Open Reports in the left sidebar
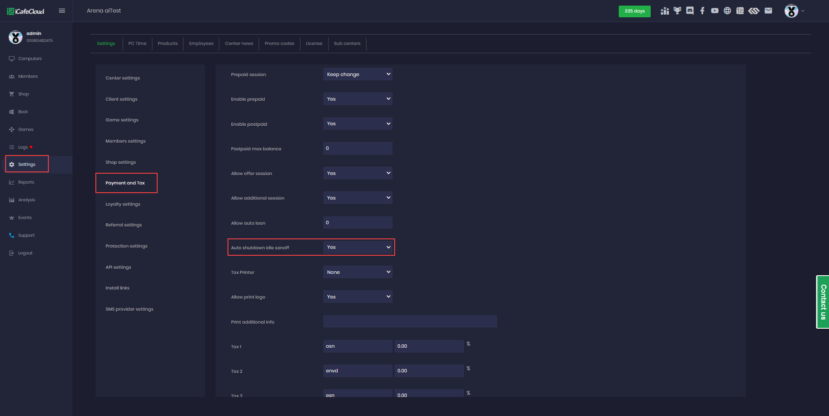Screen dimensions: 829x416 point(26,182)
